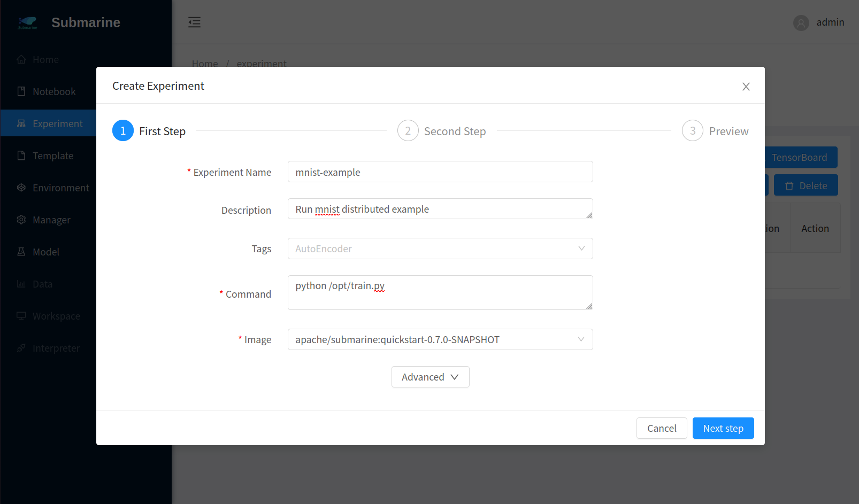The height and width of the screenshot is (504, 859).
Task: Click the Submarine logo icon
Action: (x=27, y=22)
